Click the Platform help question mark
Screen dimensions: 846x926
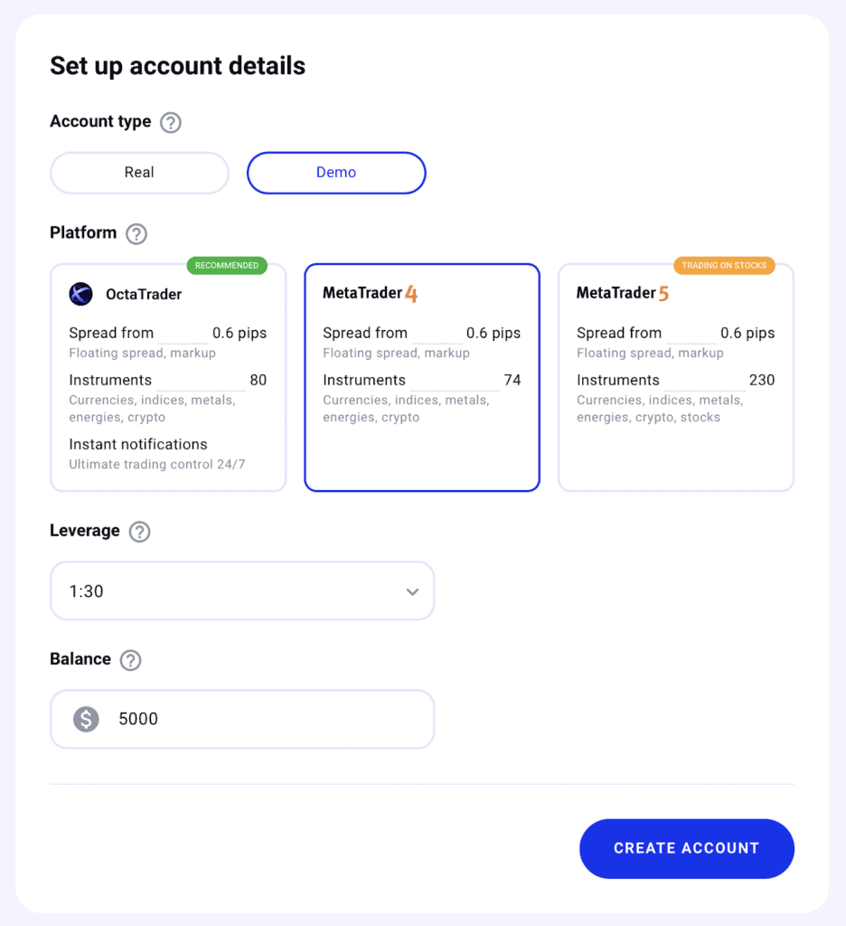[136, 234]
